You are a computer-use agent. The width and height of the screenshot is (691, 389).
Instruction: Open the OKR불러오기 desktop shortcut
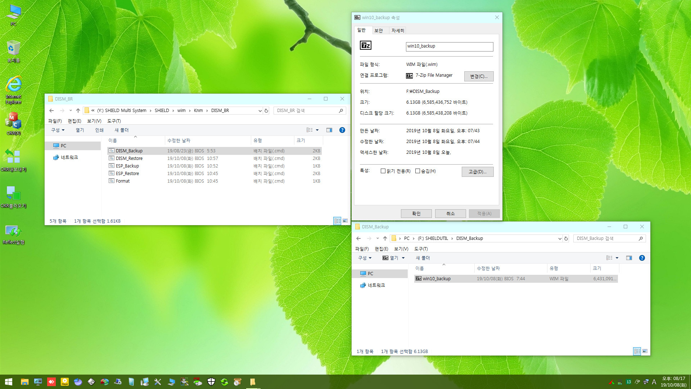pyautogui.click(x=13, y=197)
